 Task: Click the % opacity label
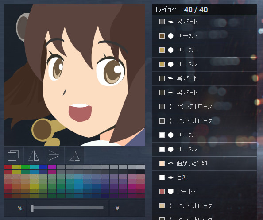click(x=20, y=208)
